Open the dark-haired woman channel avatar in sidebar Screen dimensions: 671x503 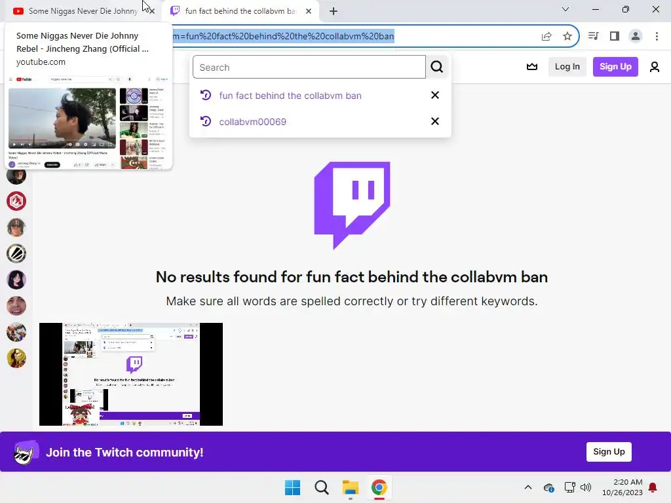tap(16, 280)
